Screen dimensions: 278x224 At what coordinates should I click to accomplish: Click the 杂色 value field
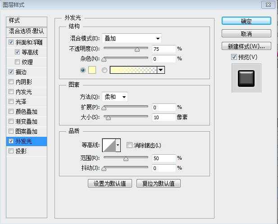164,59
